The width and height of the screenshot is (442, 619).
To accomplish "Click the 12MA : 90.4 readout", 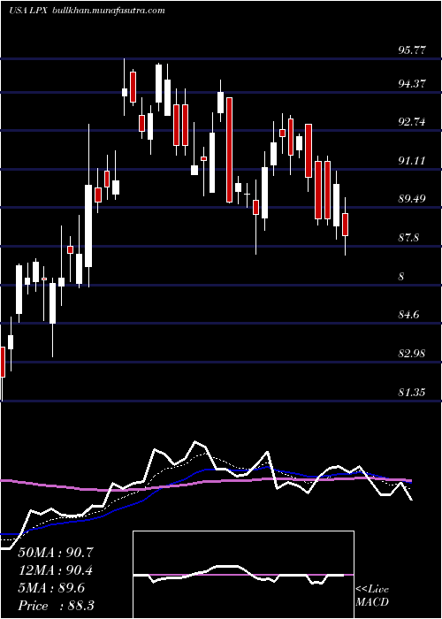I will tap(56, 570).
